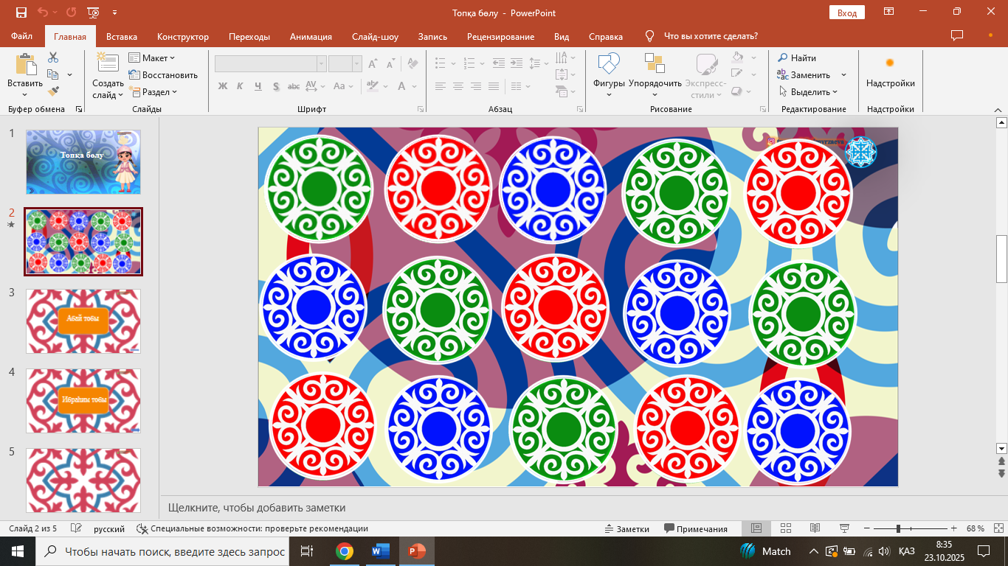Switch to the Запись tab

pyautogui.click(x=432, y=36)
